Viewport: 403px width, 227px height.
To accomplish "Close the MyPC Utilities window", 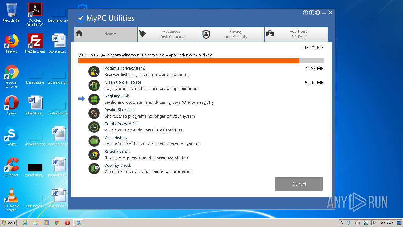I will [330, 13].
